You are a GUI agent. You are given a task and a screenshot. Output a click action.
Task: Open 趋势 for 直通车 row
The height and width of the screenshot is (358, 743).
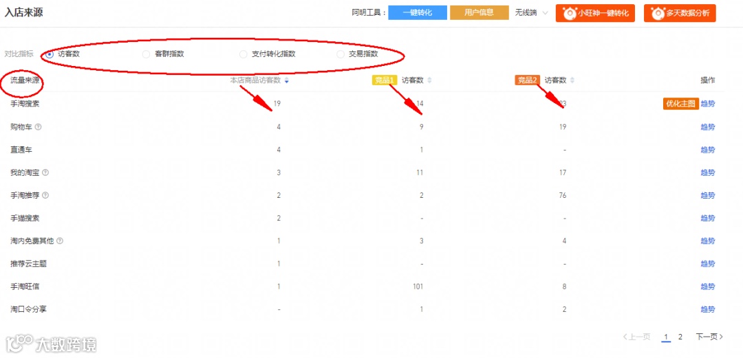tap(707, 150)
